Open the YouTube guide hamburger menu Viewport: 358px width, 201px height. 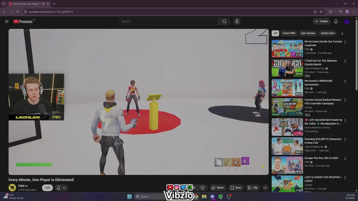point(7,21)
